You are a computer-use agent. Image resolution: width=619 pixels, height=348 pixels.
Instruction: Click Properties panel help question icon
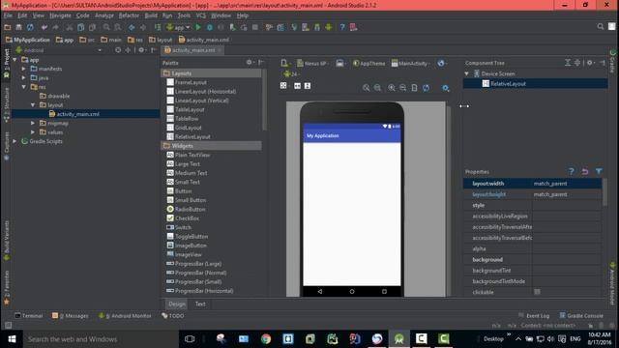[571, 171]
